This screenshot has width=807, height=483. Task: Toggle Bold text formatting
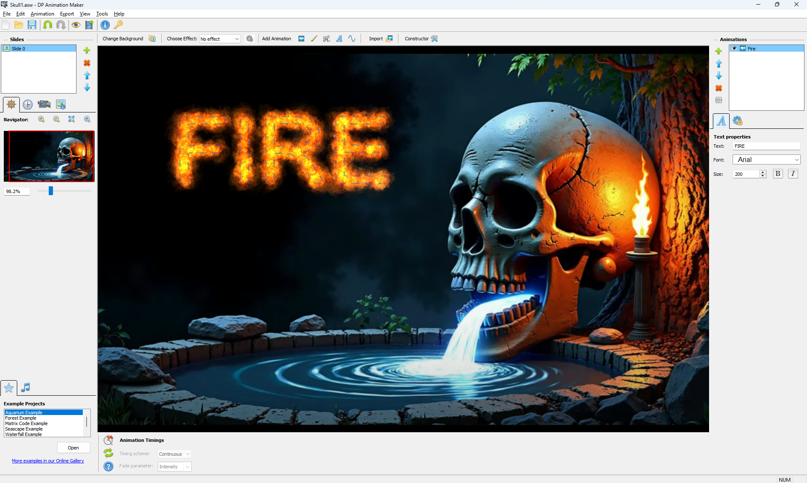pyautogui.click(x=778, y=174)
